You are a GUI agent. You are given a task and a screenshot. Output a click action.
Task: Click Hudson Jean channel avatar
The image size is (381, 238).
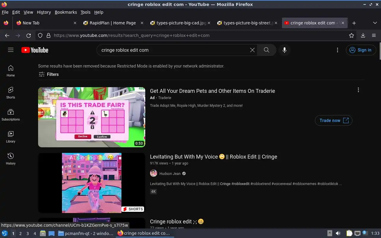coord(154,173)
